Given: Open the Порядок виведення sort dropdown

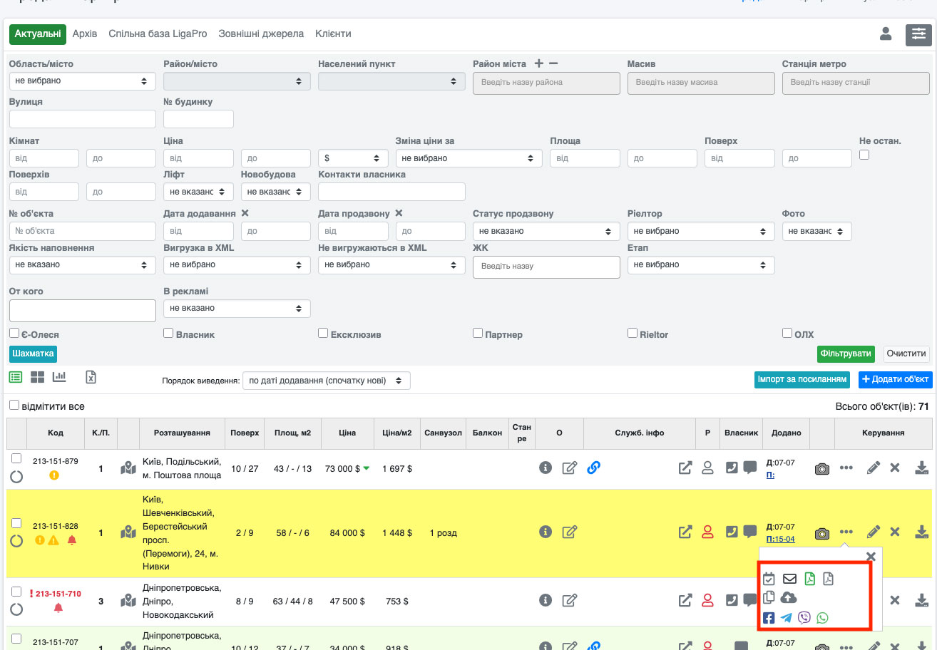Looking at the screenshot, I should click(326, 381).
